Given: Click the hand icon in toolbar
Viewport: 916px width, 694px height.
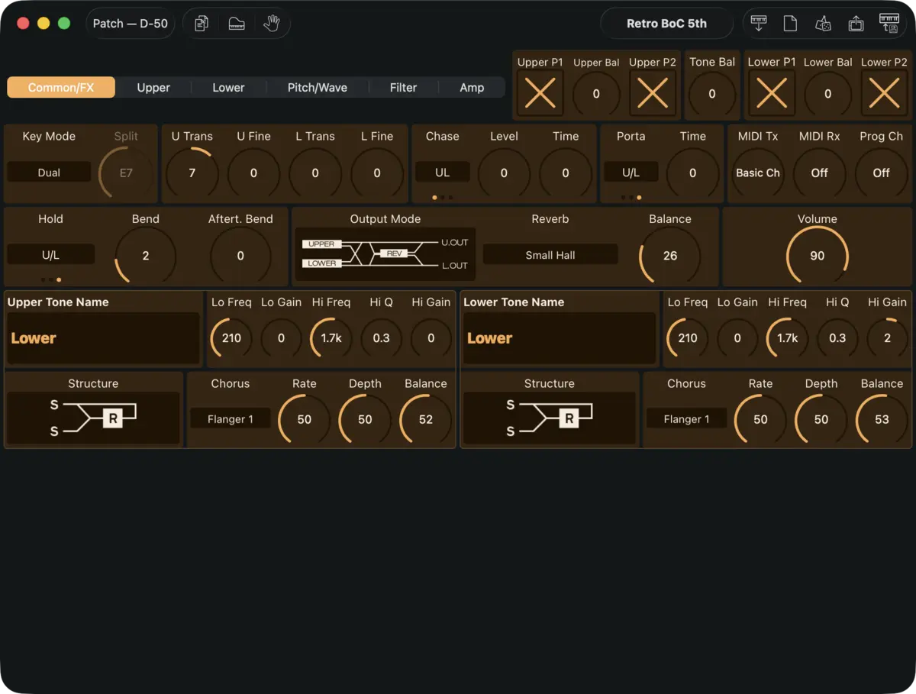Looking at the screenshot, I should click(271, 24).
